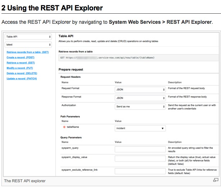Focus the sysparm_display_value input field
This screenshot has height=188, width=221.
click(140, 158)
